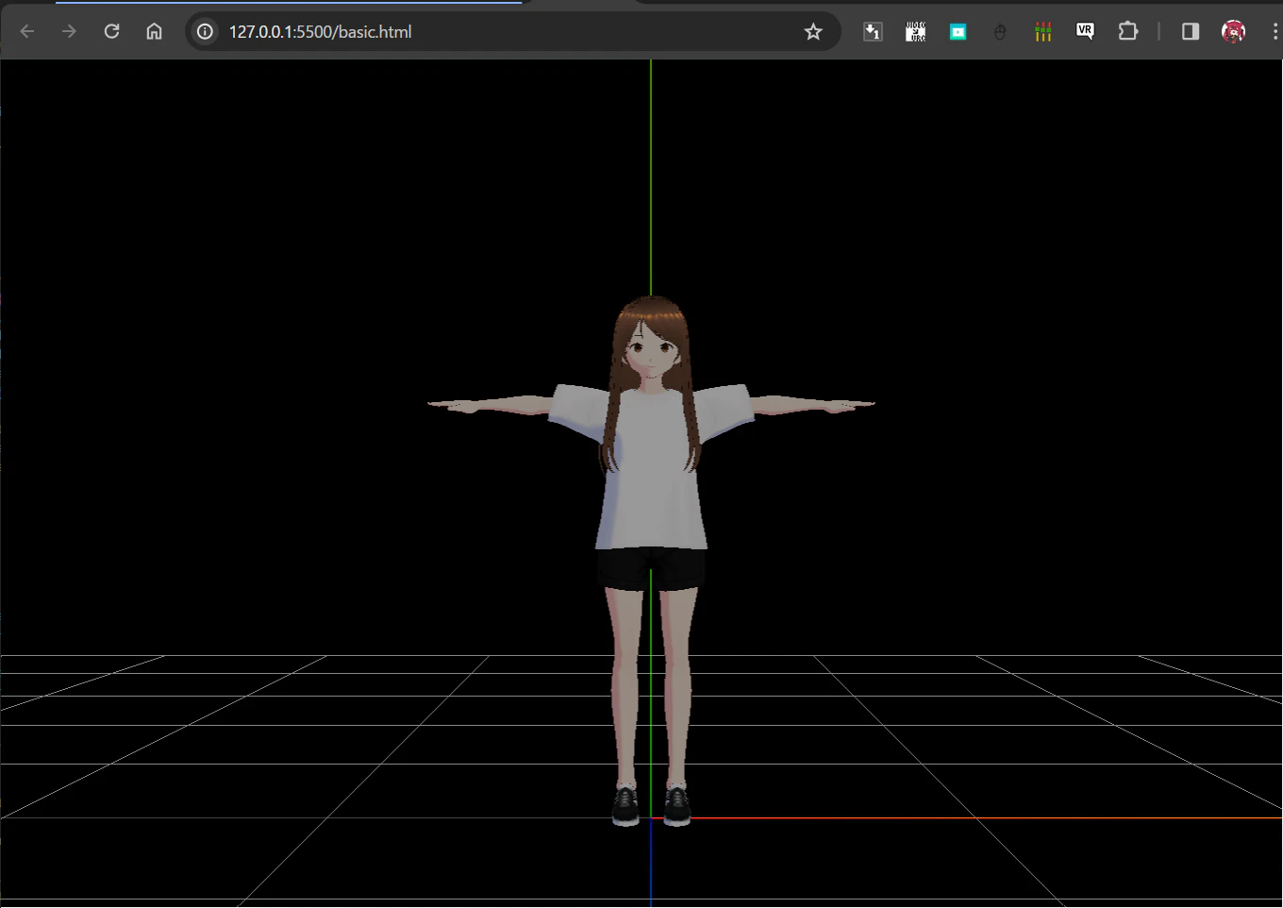
Task: Open the browser profile avatar menu
Action: [x=1233, y=32]
